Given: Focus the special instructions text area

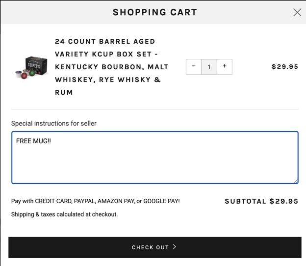Looking at the screenshot, I should tap(155, 158).
